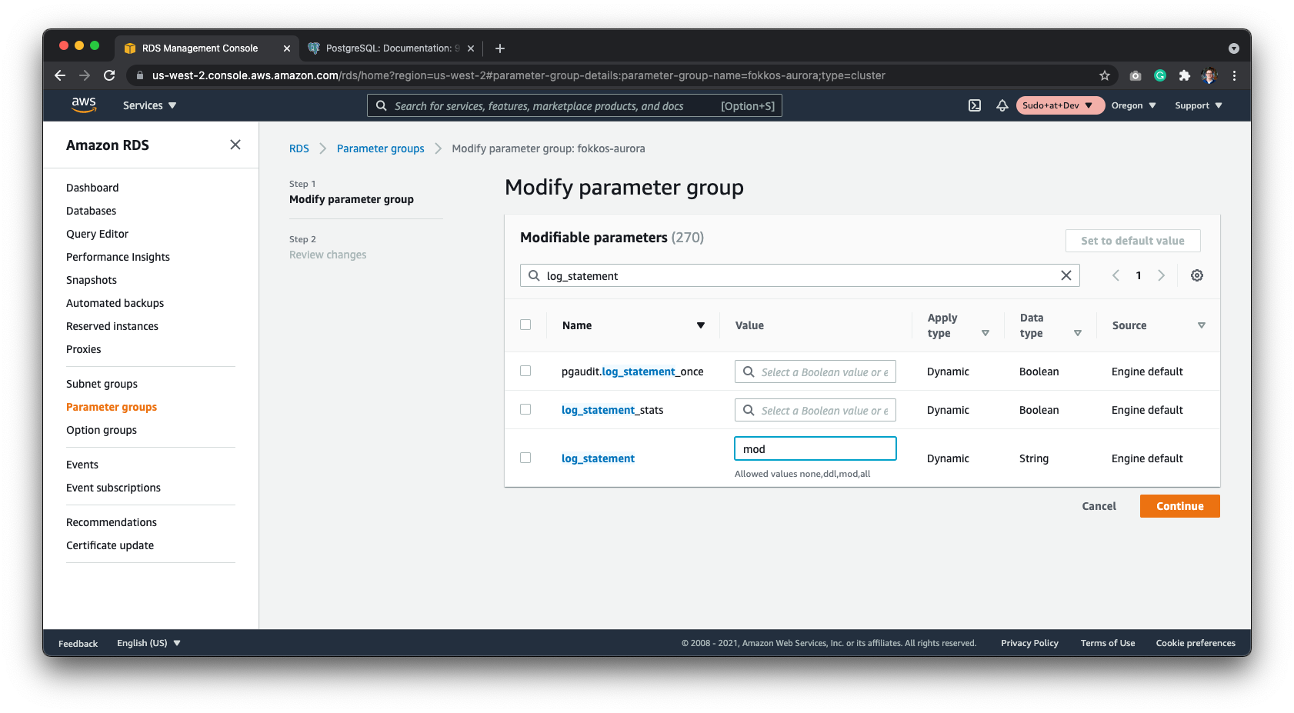Close the Amazon RDS sidebar panel
The height and width of the screenshot is (713, 1294).
pos(235,145)
